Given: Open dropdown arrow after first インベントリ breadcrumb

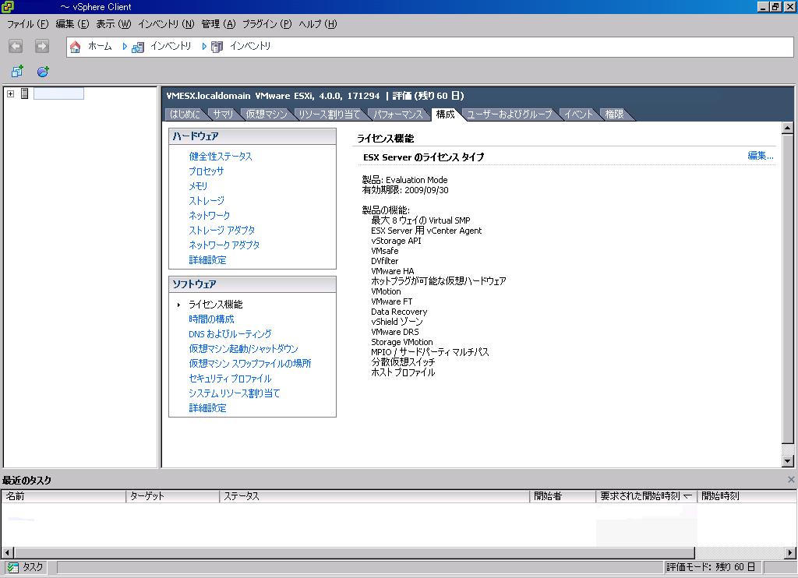Looking at the screenshot, I should pos(203,46).
